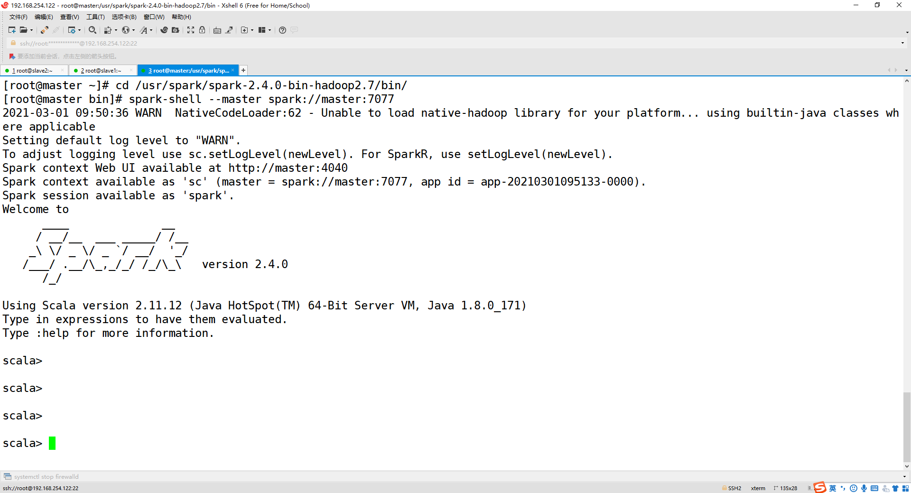Open the 窗口(W) menu
The image size is (911, 493).
coord(154,17)
